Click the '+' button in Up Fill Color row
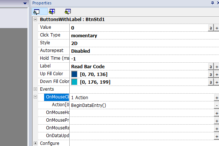This screenshot has width=219, height=146. [x=217, y=74]
